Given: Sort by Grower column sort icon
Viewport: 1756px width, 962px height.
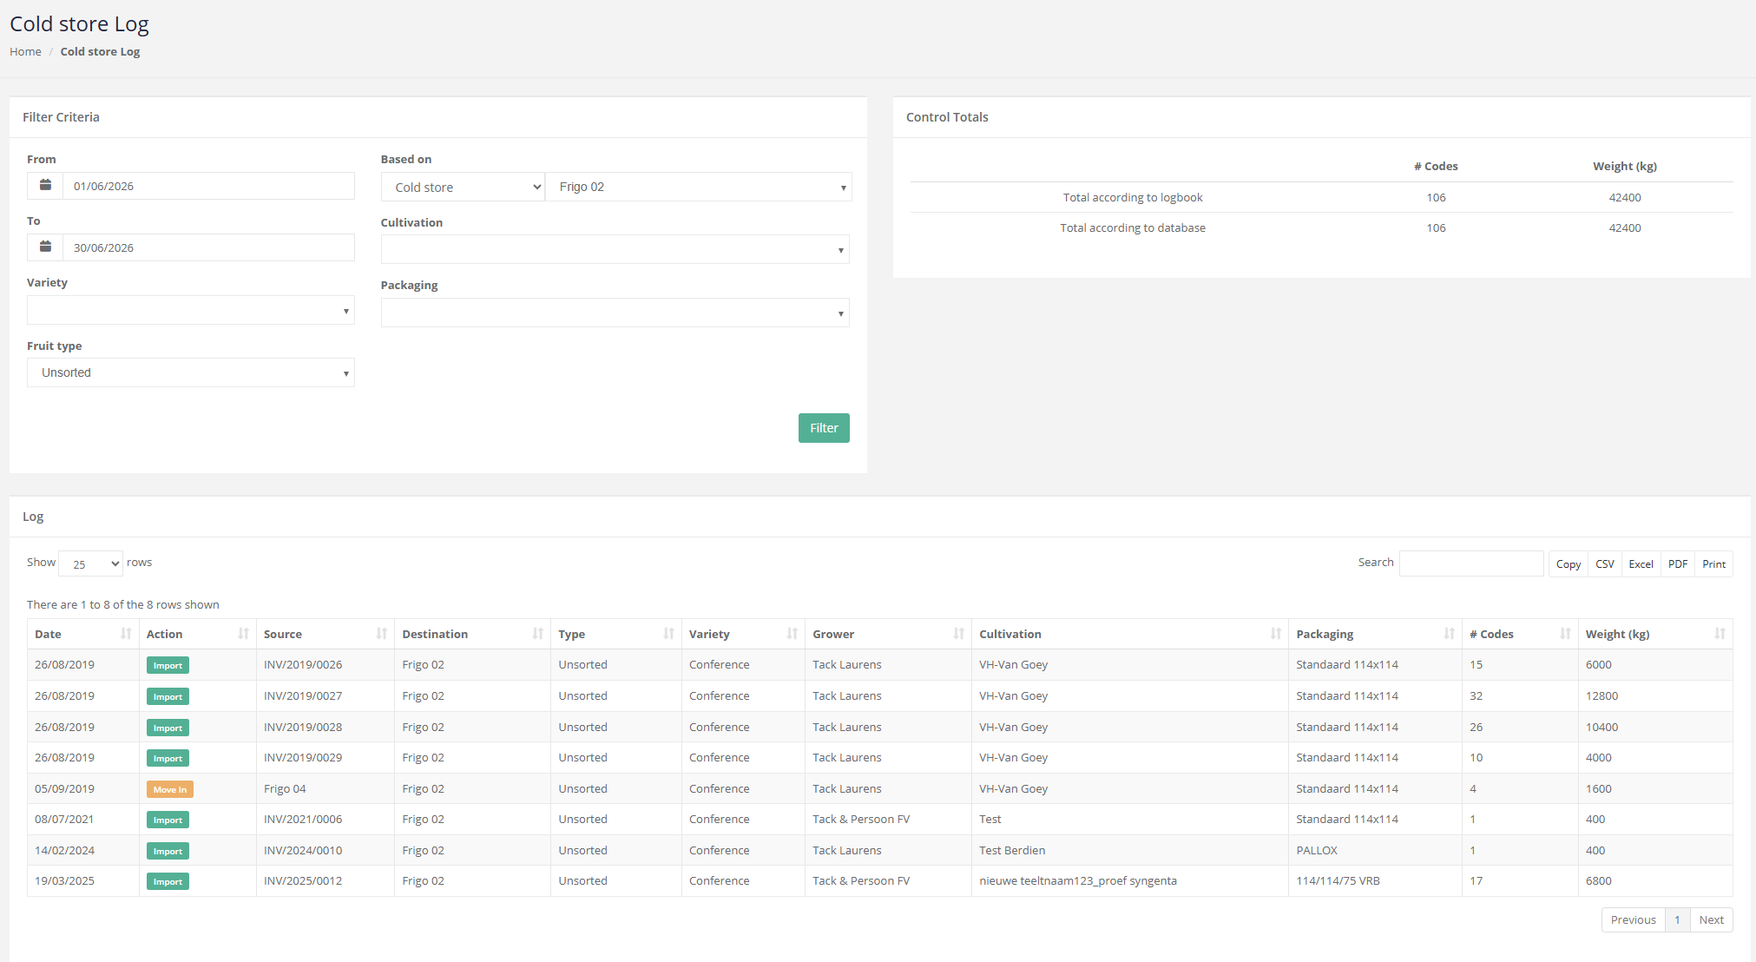Looking at the screenshot, I should 958,634.
